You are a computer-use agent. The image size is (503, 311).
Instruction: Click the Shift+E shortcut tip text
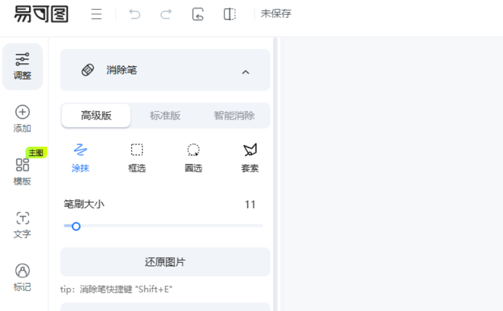point(116,289)
